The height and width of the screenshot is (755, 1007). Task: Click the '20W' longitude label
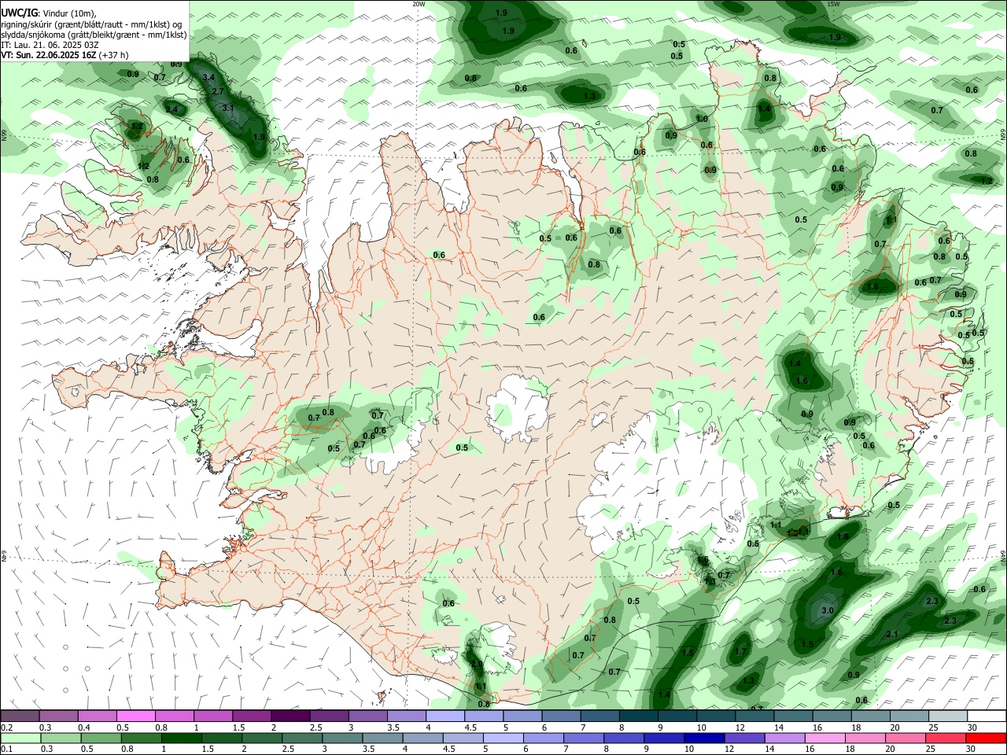tap(419, 4)
